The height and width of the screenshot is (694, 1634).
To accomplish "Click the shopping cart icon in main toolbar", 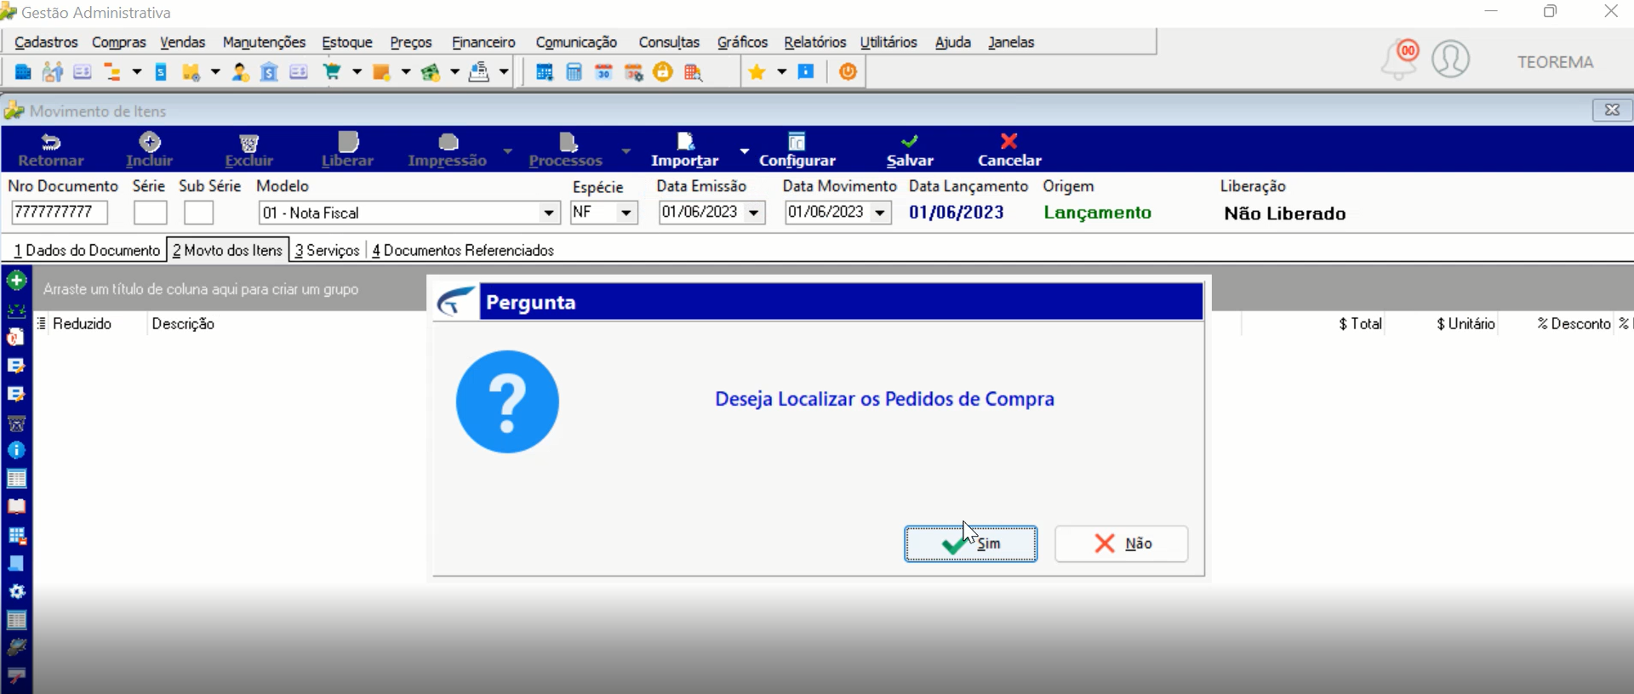I will (x=332, y=72).
